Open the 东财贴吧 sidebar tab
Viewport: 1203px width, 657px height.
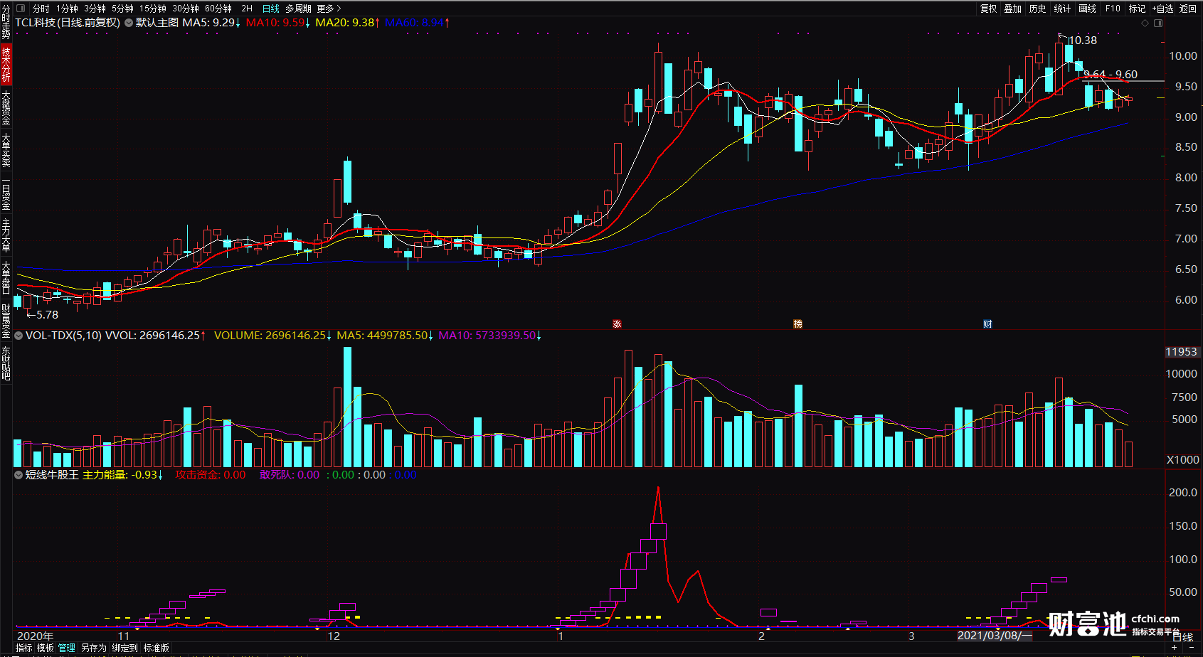pos(6,363)
